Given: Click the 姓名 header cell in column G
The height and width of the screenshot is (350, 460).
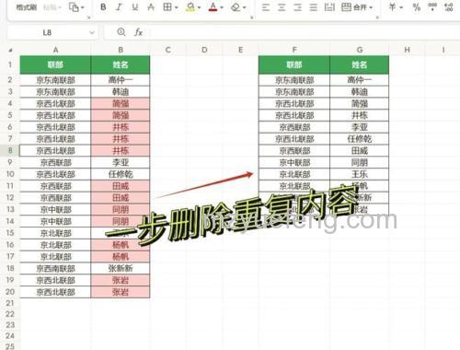Looking at the screenshot, I should click(360, 64).
